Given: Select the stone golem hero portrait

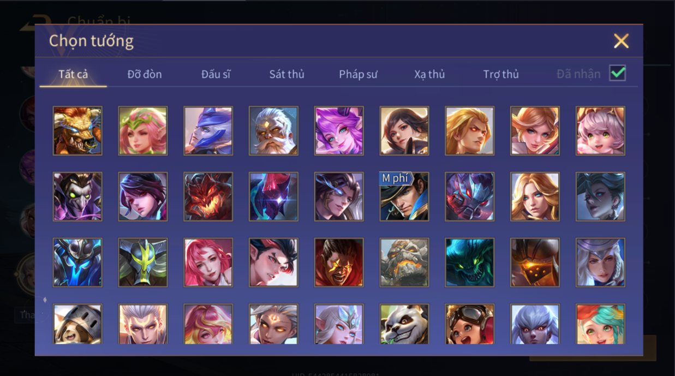Looking at the screenshot, I should pos(404,262).
